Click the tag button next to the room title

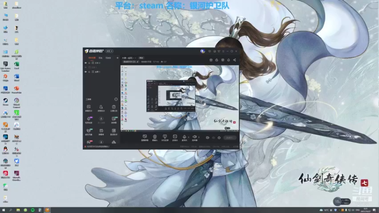141,58
